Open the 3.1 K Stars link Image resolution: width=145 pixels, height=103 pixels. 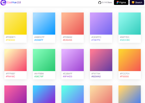coord(107,2)
